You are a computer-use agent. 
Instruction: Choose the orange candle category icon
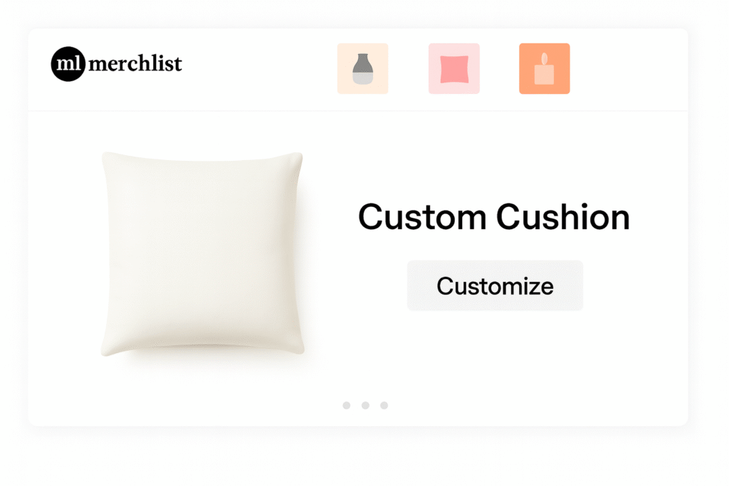point(544,68)
